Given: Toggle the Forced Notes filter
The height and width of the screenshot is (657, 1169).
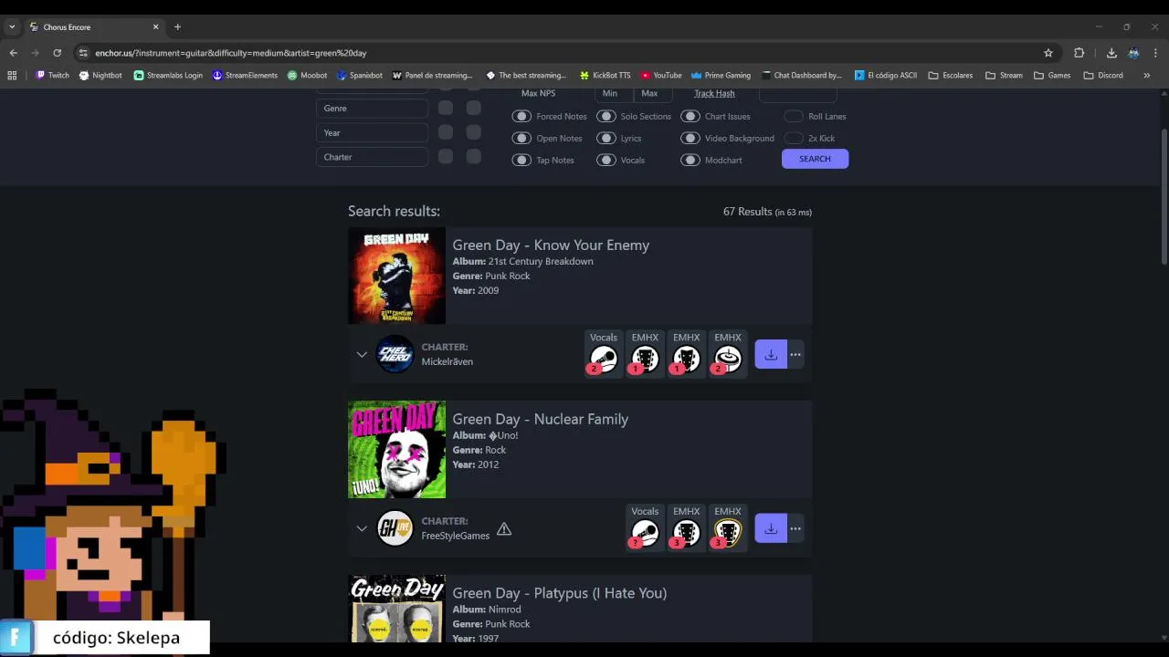Looking at the screenshot, I should [x=521, y=117].
